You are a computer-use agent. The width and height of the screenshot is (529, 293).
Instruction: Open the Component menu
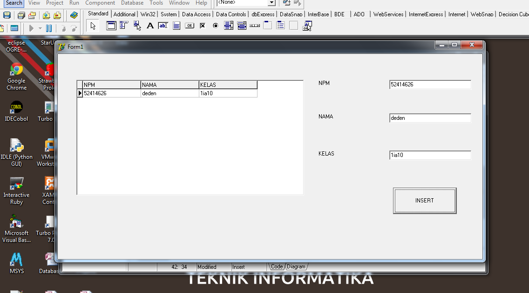pyautogui.click(x=100, y=3)
